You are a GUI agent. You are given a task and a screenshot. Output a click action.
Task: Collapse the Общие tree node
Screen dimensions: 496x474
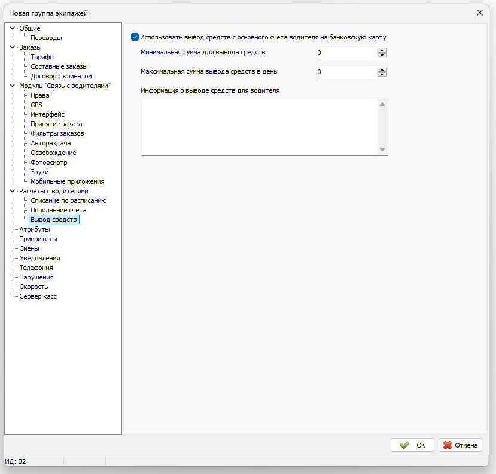12,28
